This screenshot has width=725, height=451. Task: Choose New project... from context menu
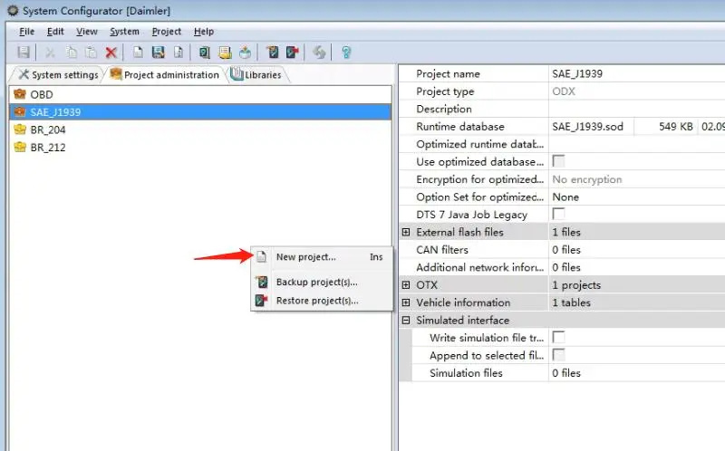point(305,257)
